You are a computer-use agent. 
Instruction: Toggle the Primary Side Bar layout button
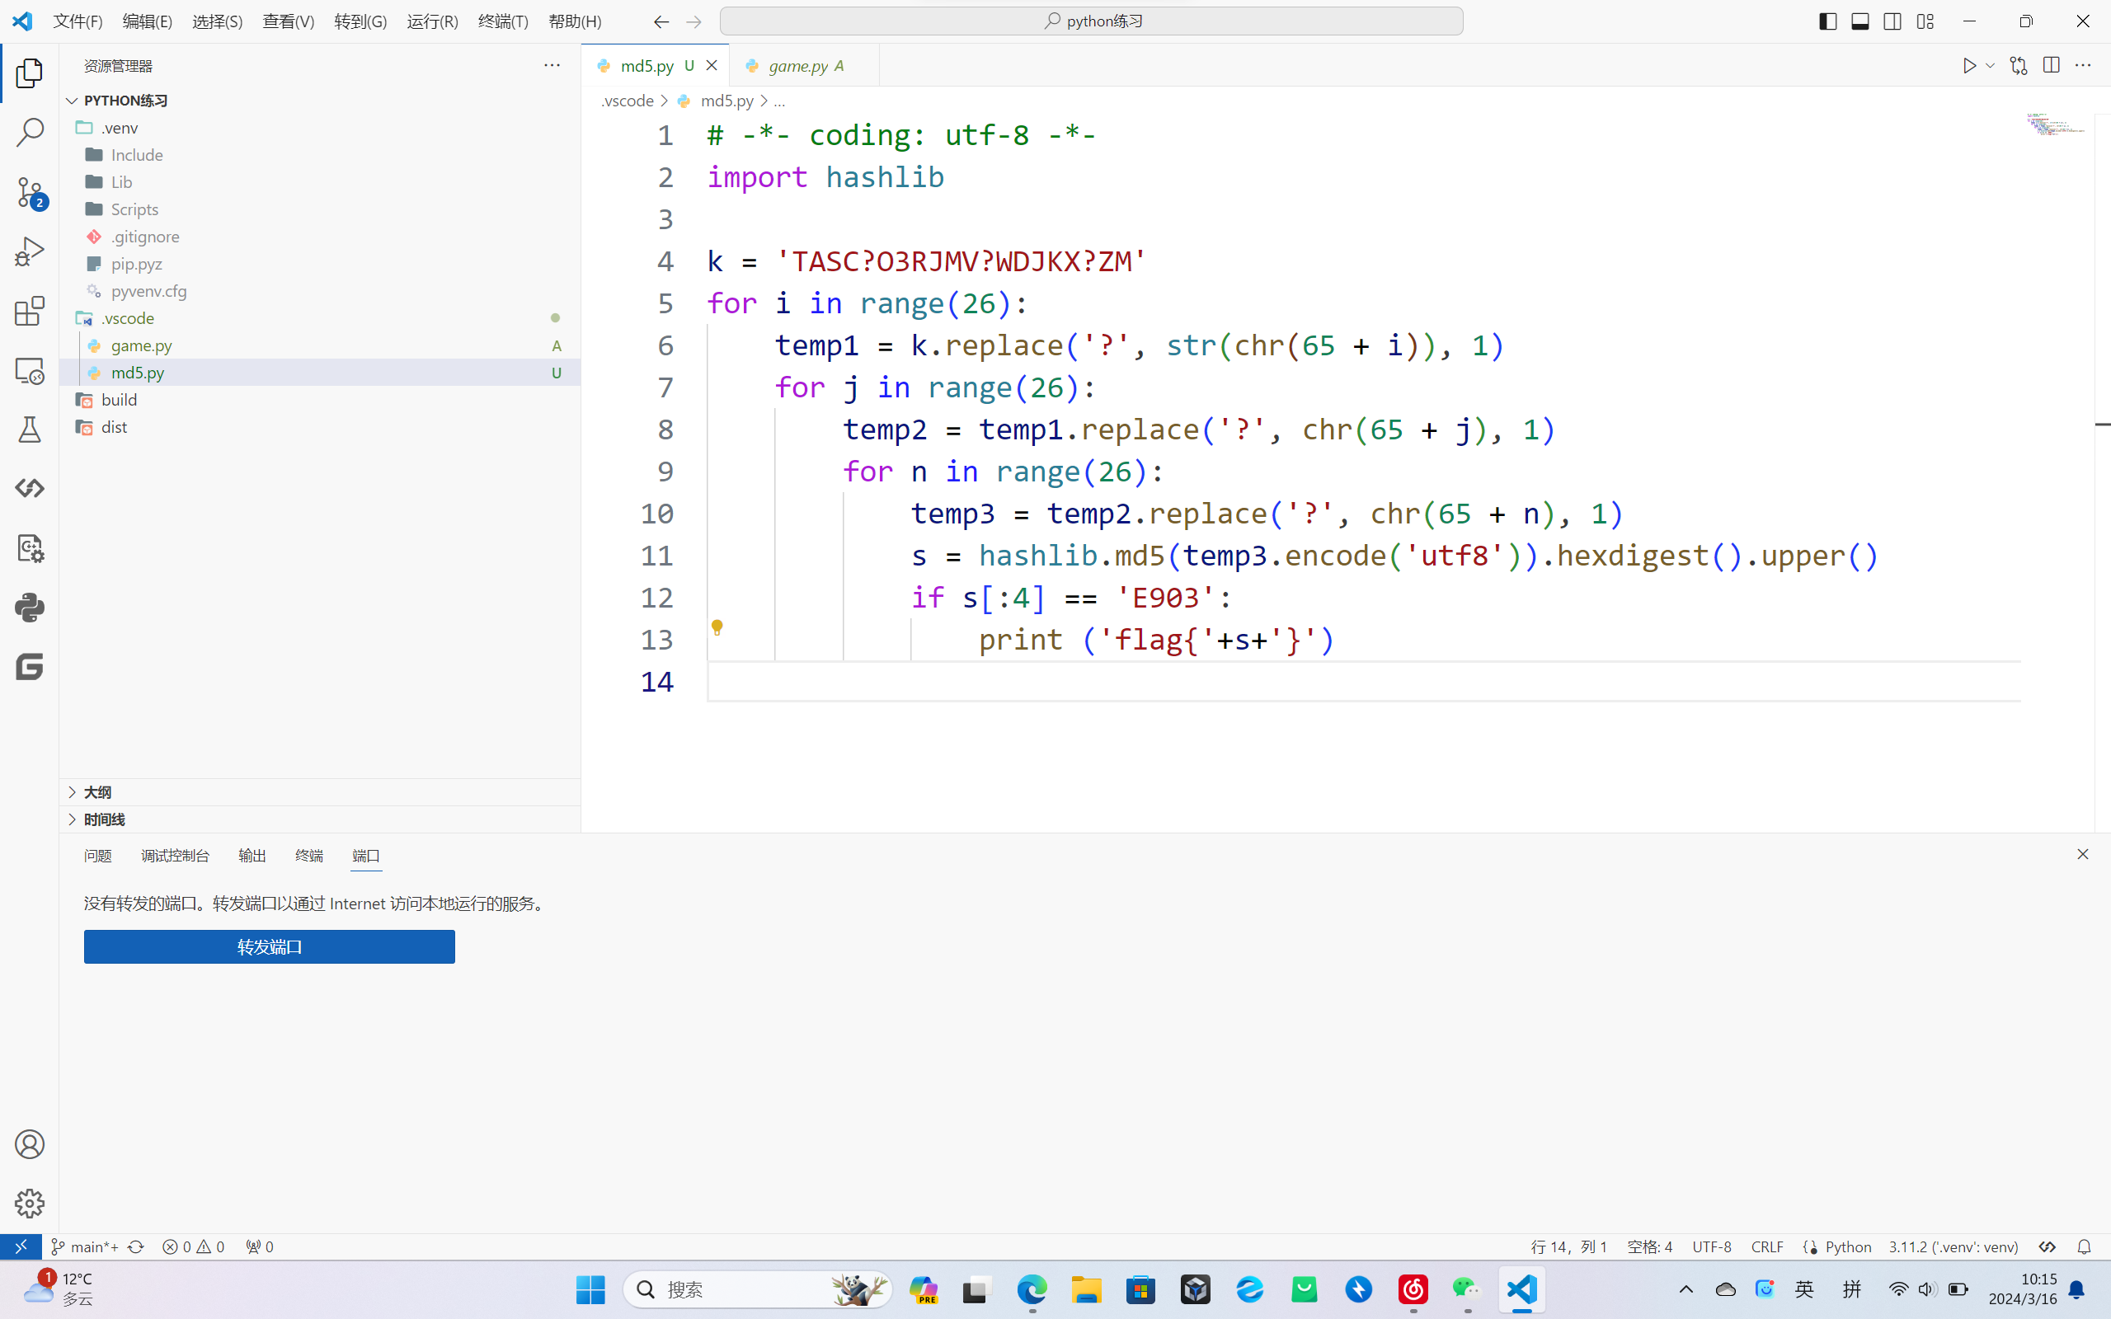click(x=1827, y=21)
